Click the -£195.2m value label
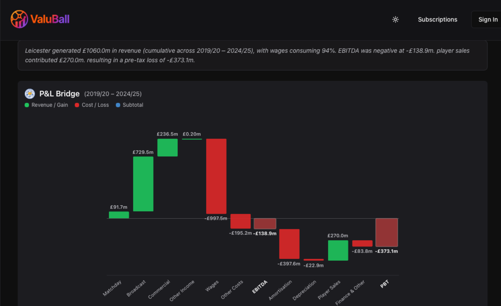Viewport: 501px width, 306px height. pos(240,233)
